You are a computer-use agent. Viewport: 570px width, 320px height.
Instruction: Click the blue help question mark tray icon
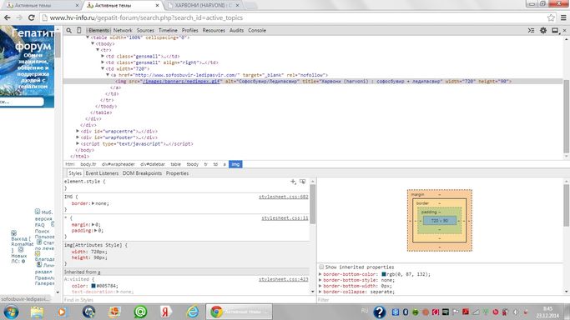(x=379, y=312)
